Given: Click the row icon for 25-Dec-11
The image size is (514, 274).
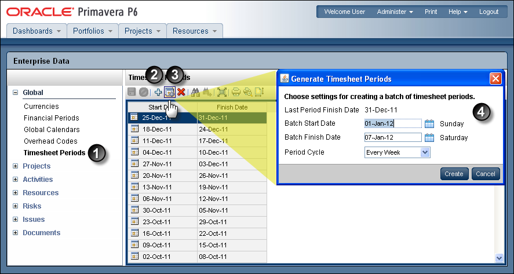Looking at the screenshot, I should tap(134, 118).
